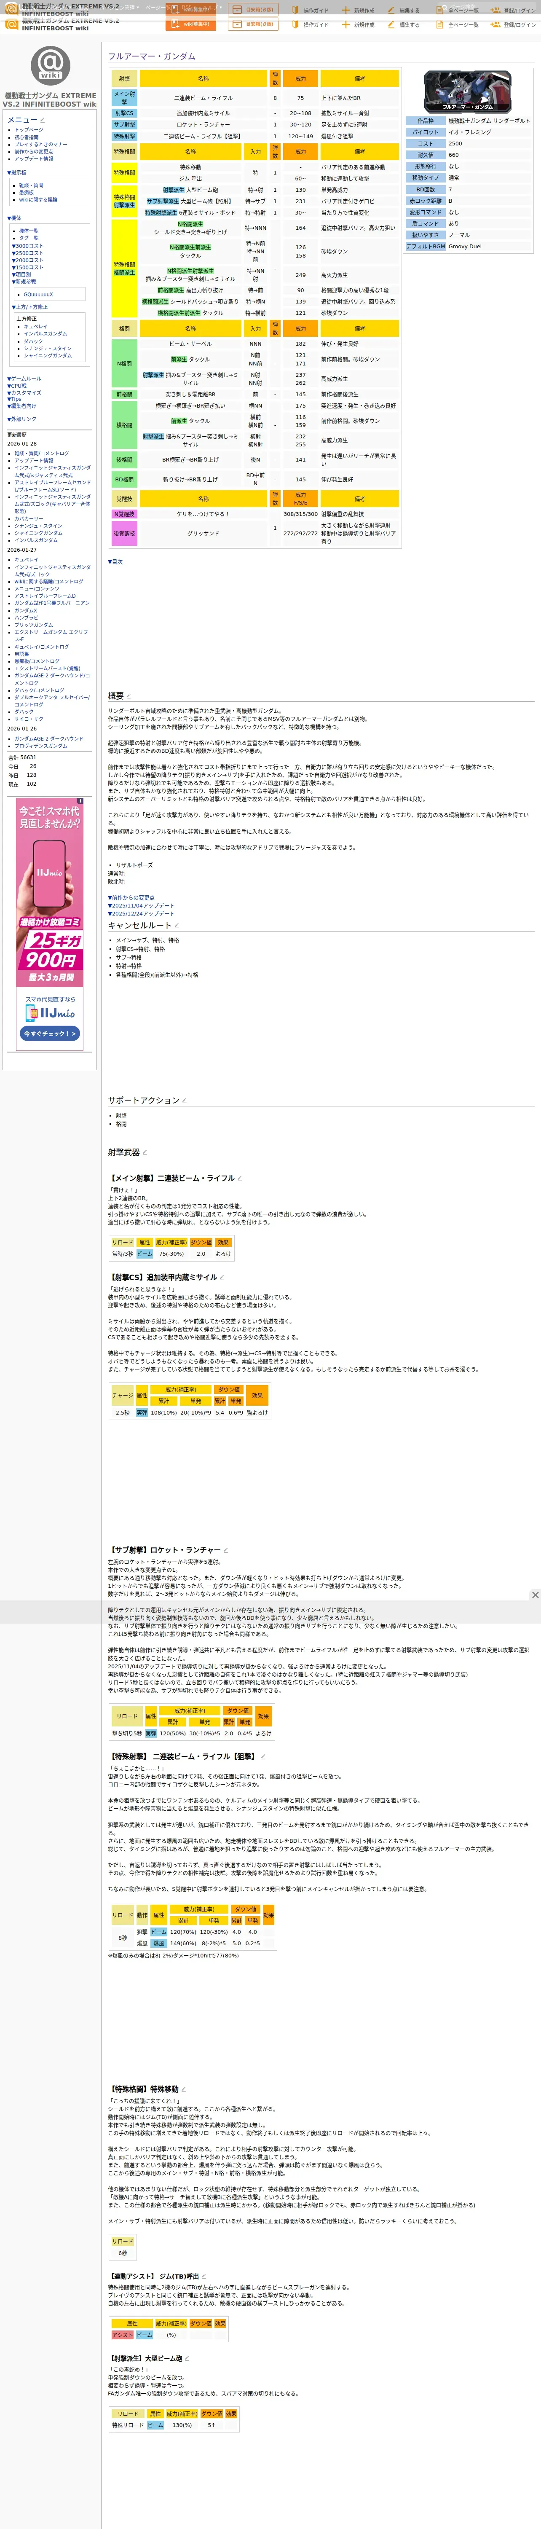Click edit pencil beside 【射撃CS】追加装甲内蔵ミサイル

pos(222,1277)
